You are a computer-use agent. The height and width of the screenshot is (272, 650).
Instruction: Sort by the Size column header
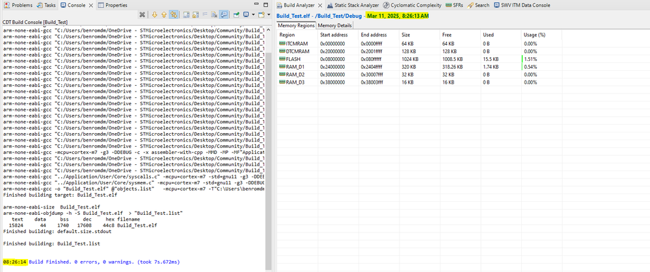click(x=419, y=35)
